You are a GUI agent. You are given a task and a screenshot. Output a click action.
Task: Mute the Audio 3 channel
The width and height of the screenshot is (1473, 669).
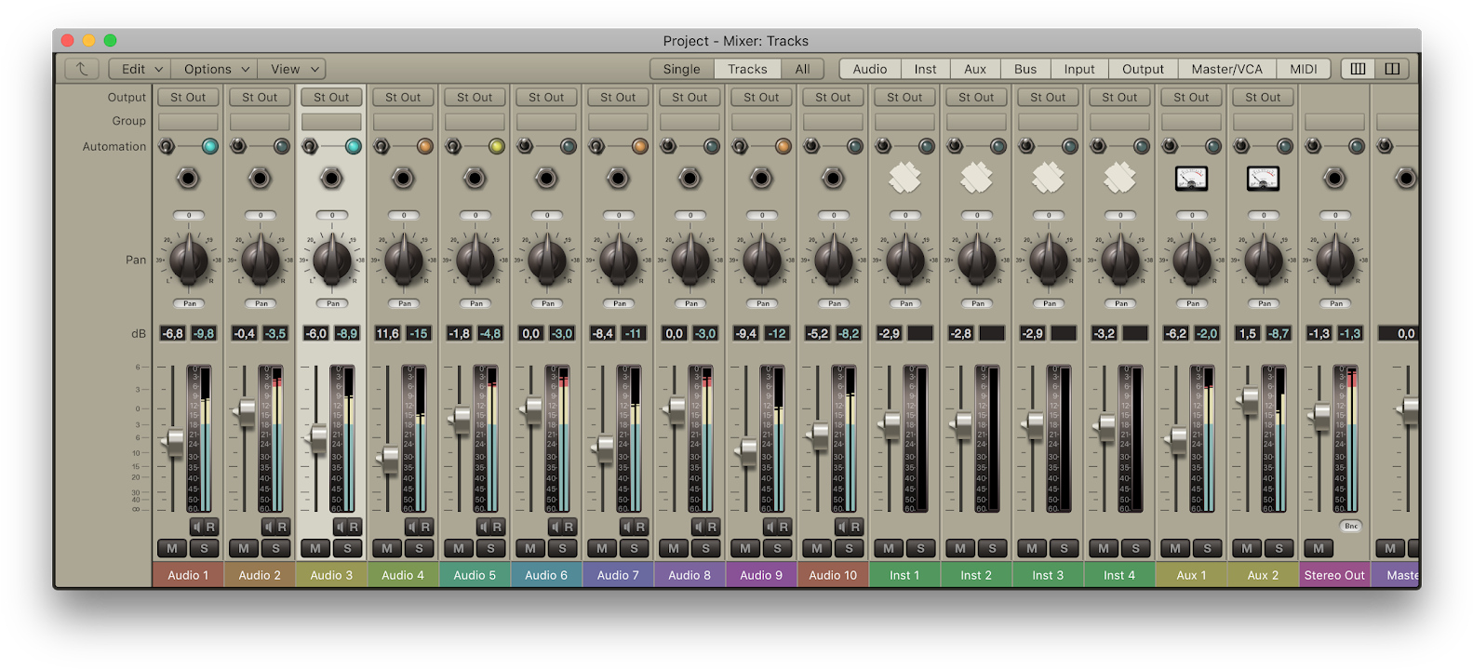tap(315, 548)
